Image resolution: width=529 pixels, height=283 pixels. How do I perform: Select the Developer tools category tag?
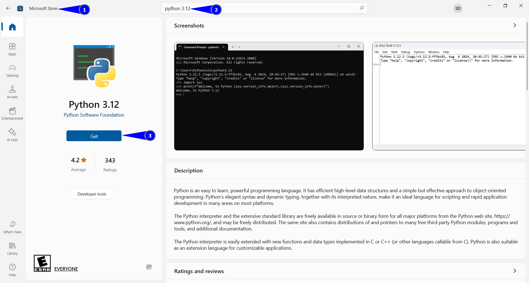coord(92,194)
